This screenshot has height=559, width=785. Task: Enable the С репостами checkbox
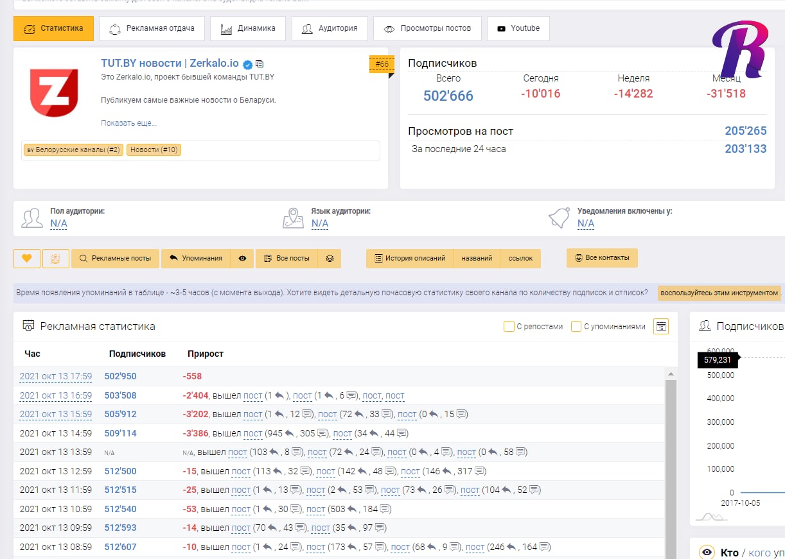[x=509, y=326]
